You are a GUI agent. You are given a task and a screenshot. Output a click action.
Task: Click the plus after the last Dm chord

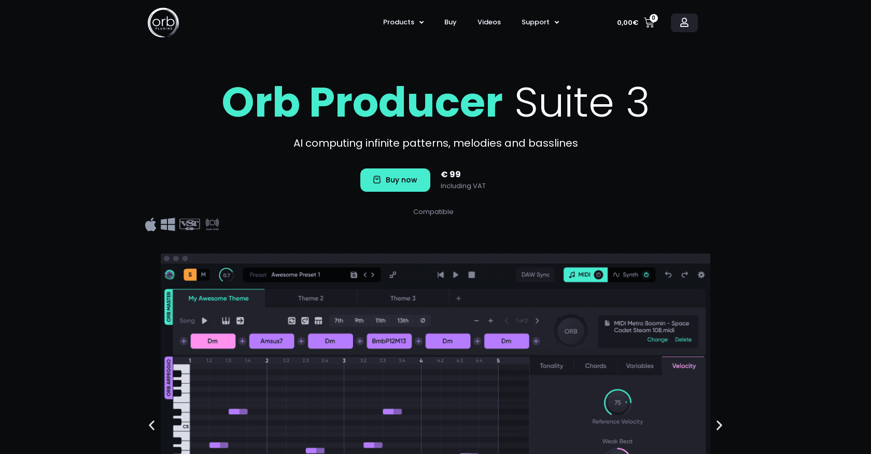pos(536,341)
